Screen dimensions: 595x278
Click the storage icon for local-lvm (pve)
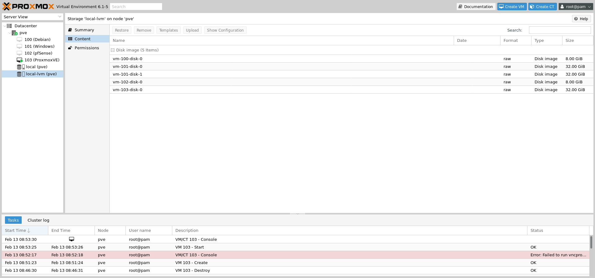(x=21, y=74)
